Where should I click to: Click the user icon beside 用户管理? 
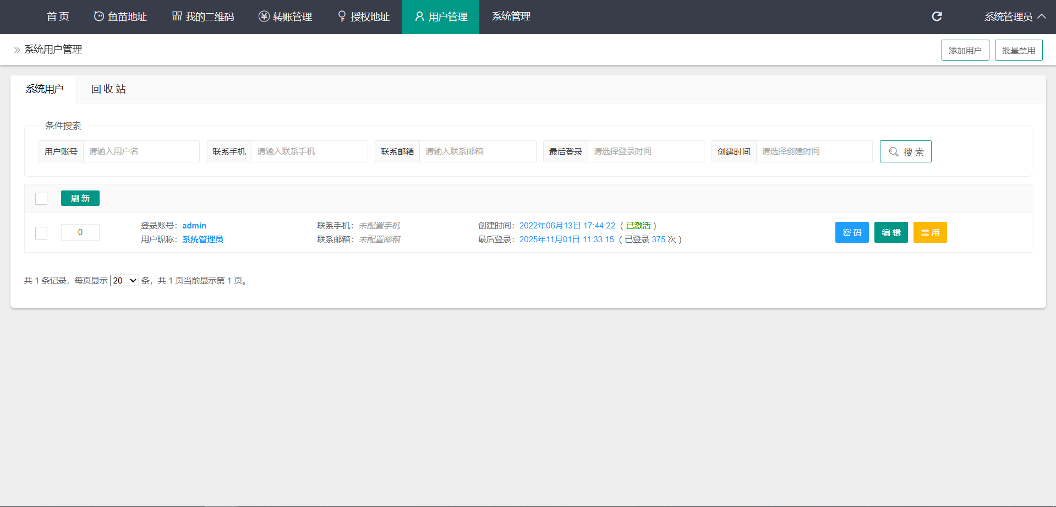[x=419, y=17]
